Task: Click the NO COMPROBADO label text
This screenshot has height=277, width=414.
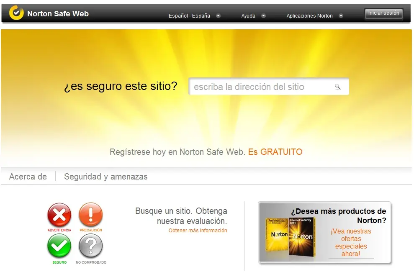Action: tap(91, 262)
